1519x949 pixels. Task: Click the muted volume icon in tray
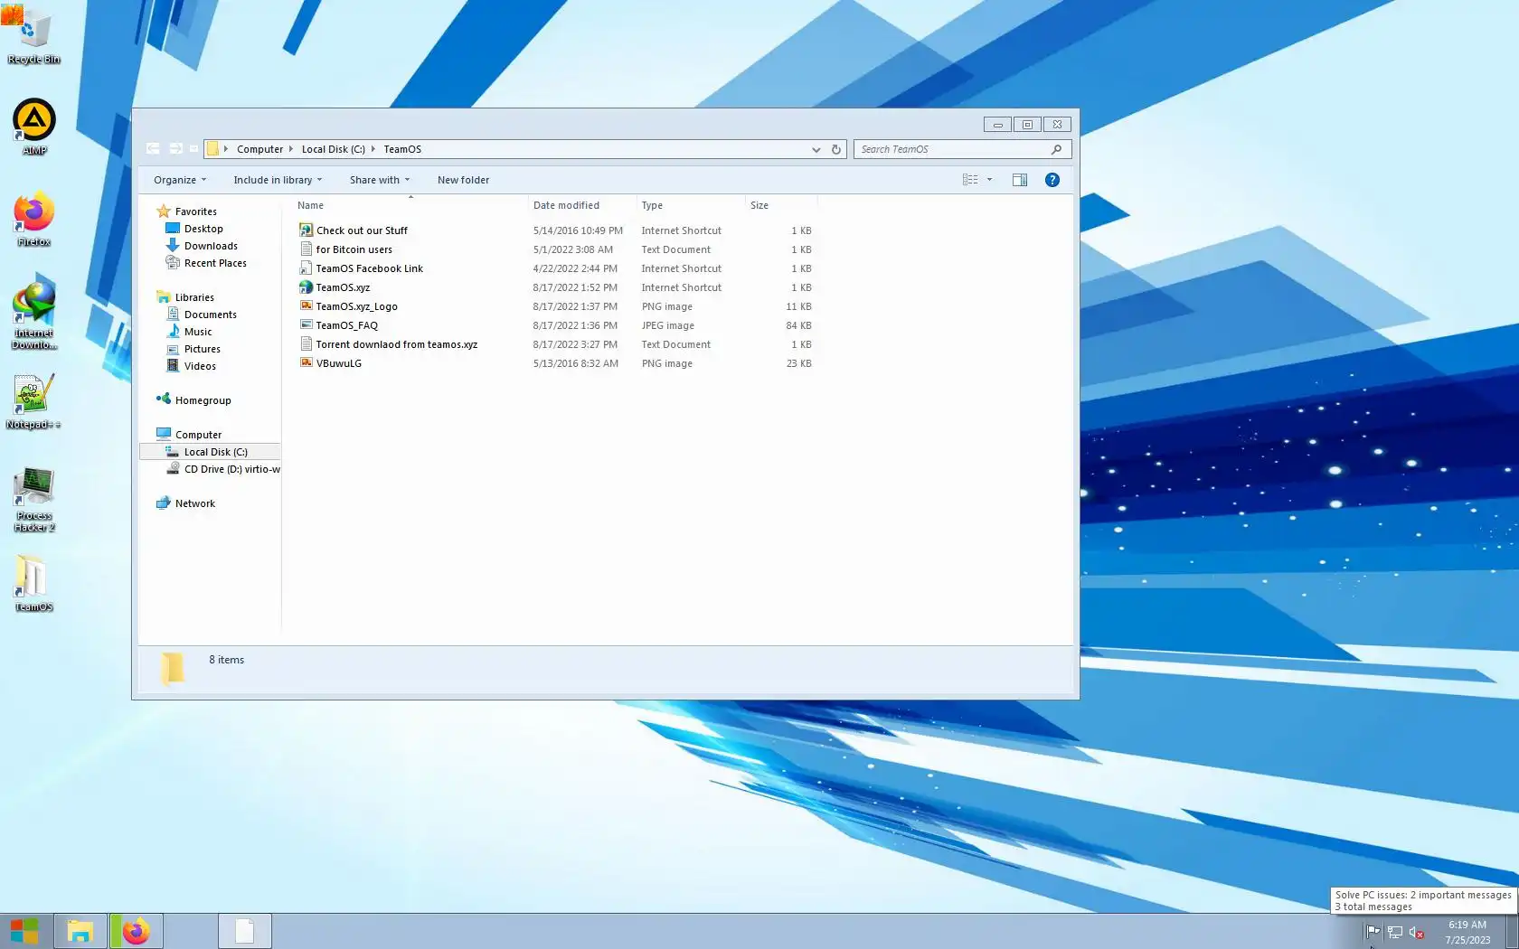click(1417, 932)
